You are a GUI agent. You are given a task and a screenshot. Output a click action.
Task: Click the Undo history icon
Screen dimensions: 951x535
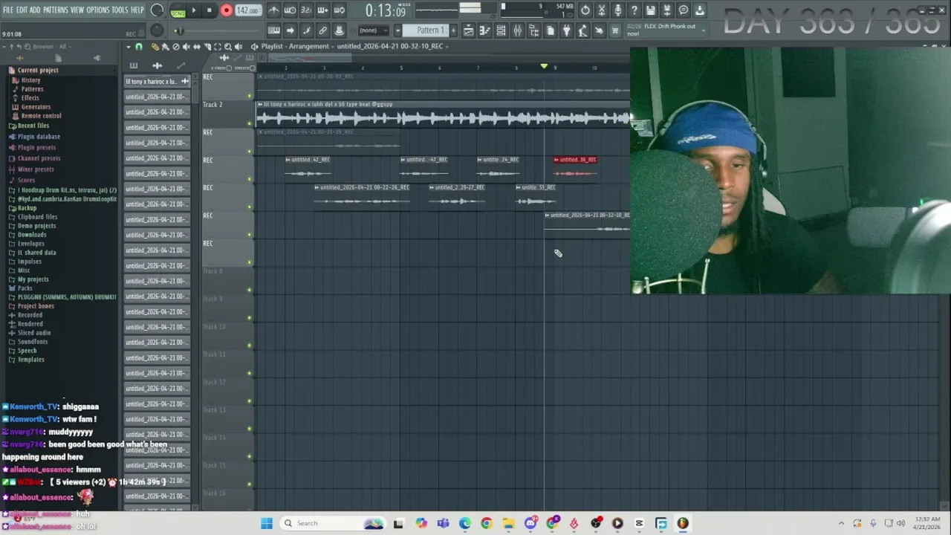click(x=585, y=10)
